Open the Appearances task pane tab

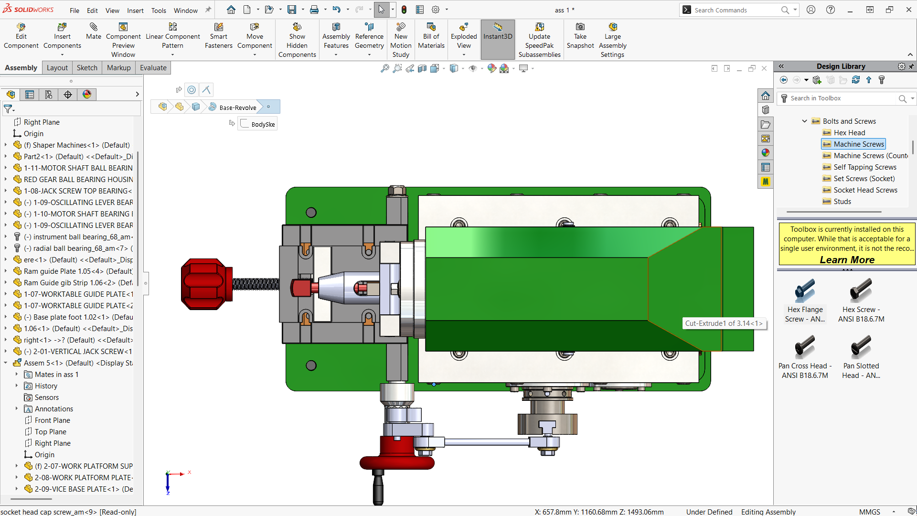tap(766, 153)
